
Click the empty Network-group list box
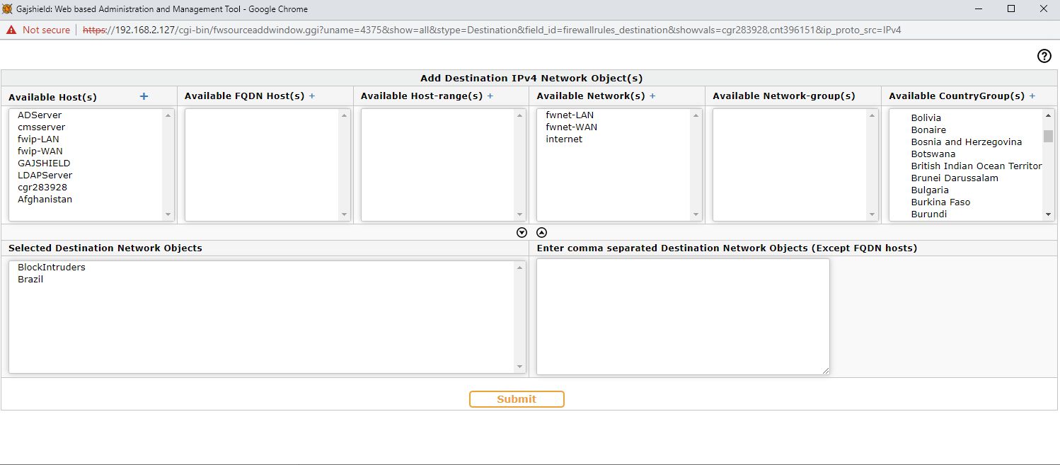795,164
